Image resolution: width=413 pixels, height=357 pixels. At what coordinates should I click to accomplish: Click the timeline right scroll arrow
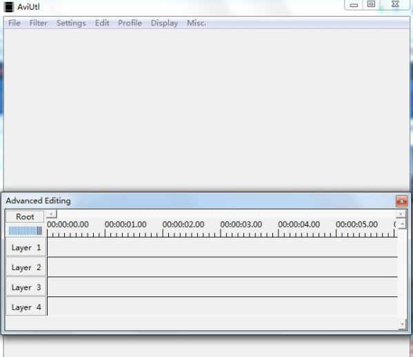coord(401,214)
